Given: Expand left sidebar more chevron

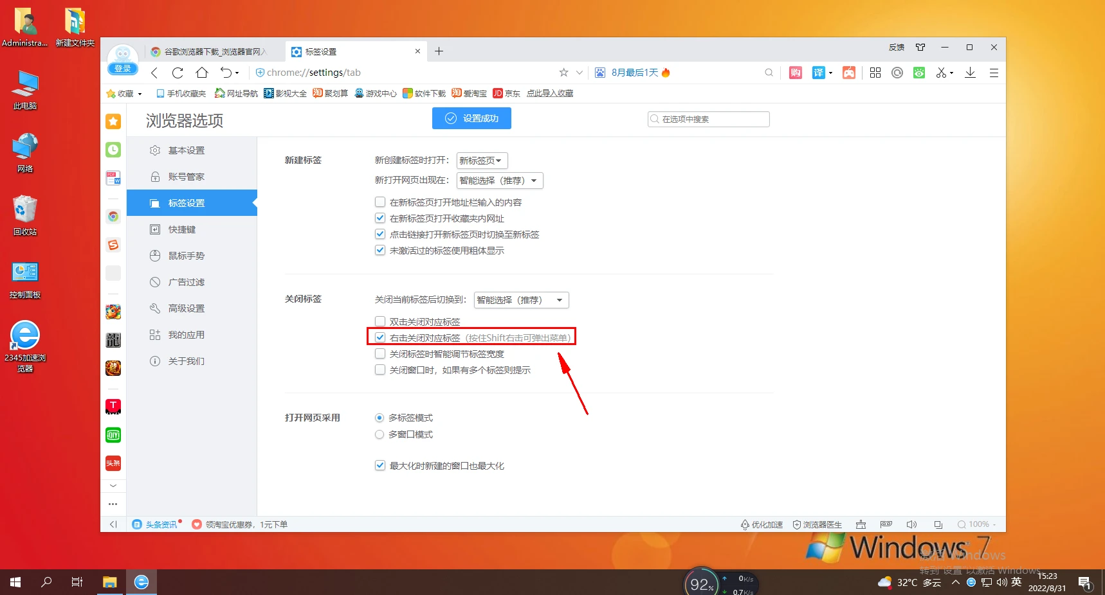Looking at the screenshot, I should (x=113, y=486).
